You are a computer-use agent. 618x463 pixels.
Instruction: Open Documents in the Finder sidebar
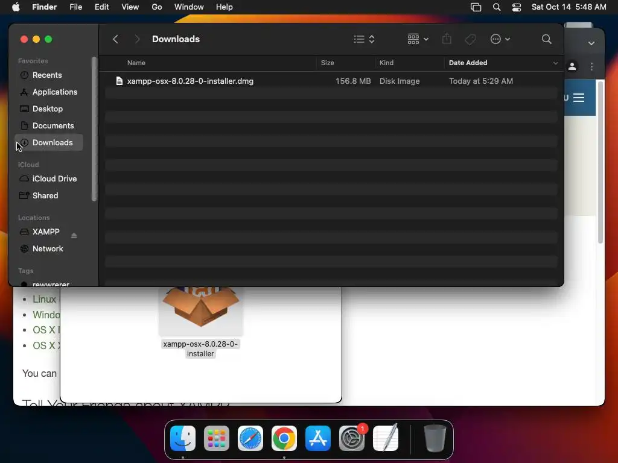pos(49,125)
